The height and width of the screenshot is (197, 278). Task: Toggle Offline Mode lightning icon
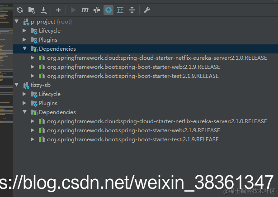click(108, 10)
